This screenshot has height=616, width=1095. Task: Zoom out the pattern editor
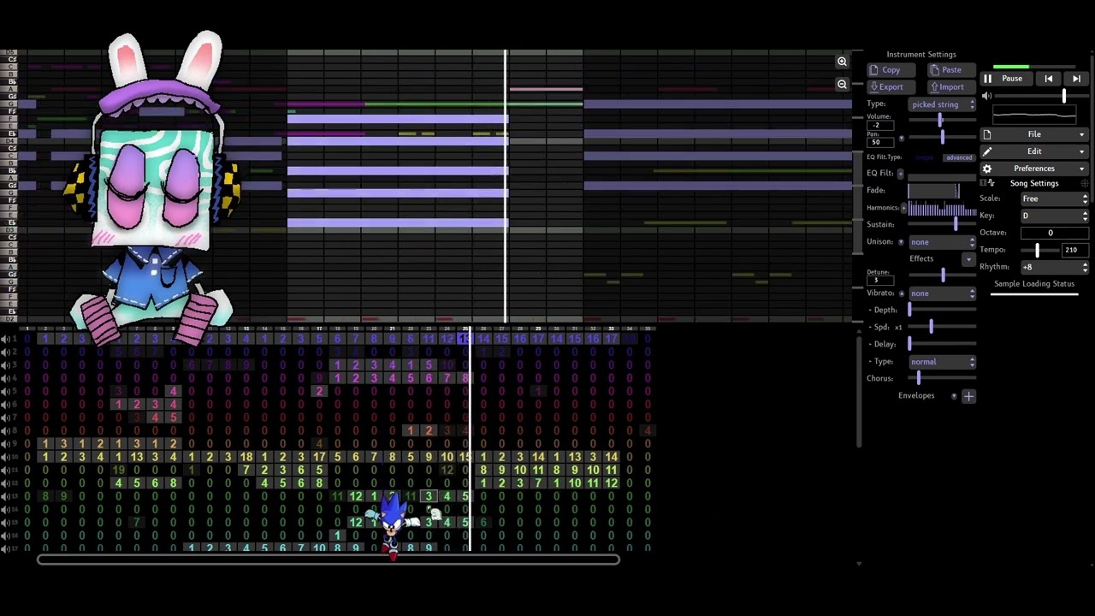[842, 84]
